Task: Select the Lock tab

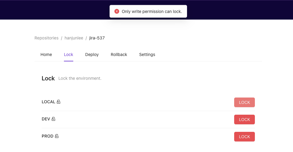Action: [68, 54]
